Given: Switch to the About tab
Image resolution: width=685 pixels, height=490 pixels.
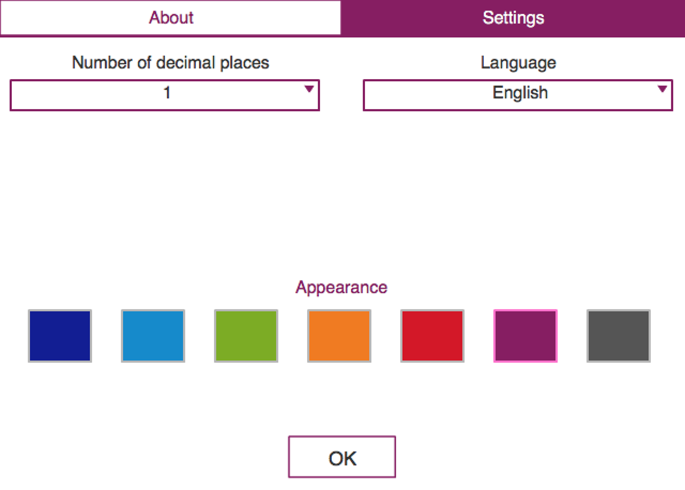Looking at the screenshot, I should (171, 18).
